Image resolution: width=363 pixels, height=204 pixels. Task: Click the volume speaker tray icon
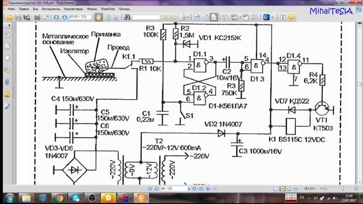[x=335, y=198]
